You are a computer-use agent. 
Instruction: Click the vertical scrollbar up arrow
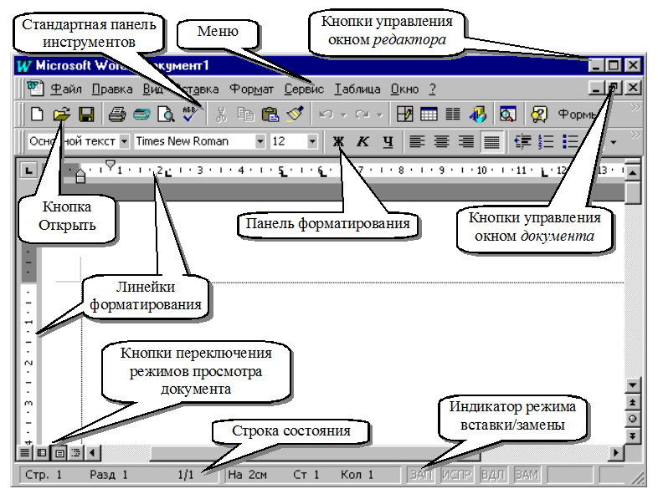[632, 172]
